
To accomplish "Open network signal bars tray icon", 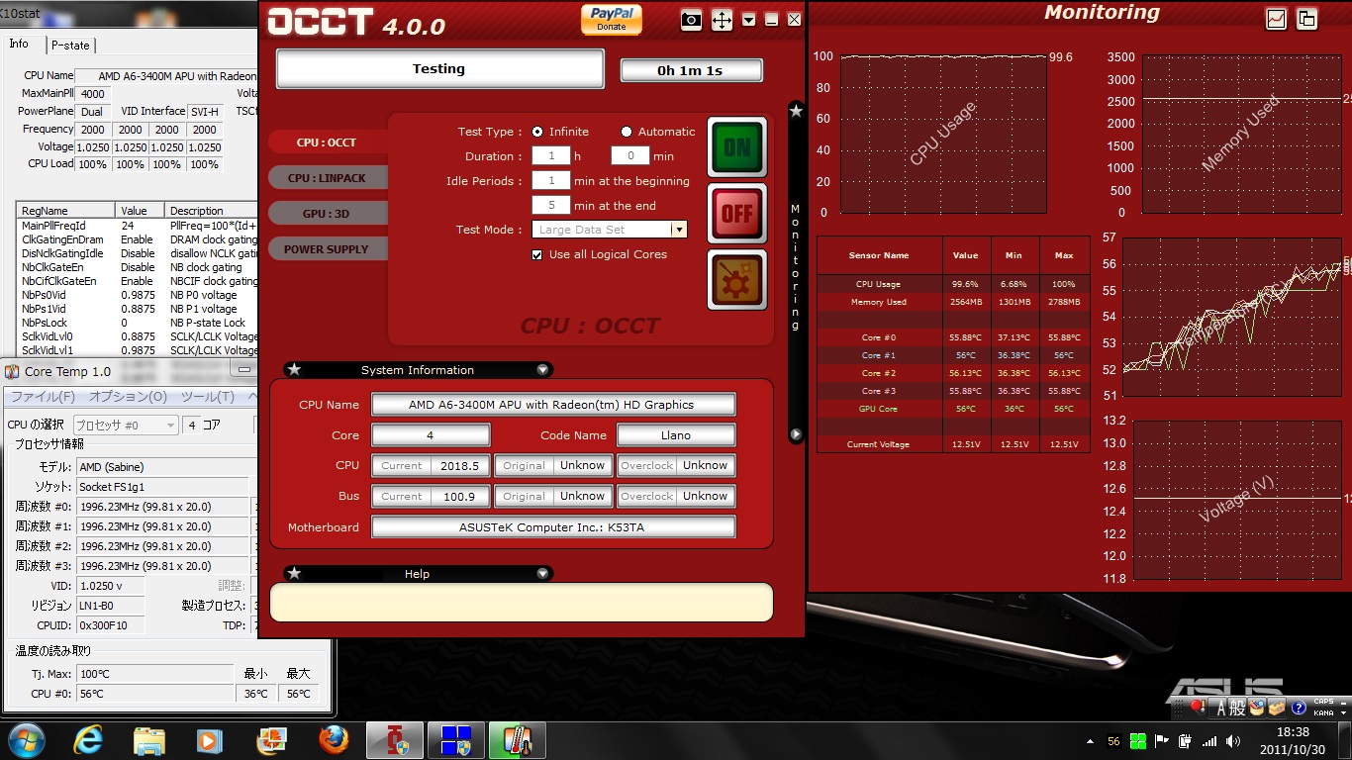I will [1208, 741].
